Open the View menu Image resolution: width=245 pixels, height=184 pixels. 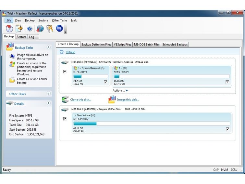[x=18, y=20]
